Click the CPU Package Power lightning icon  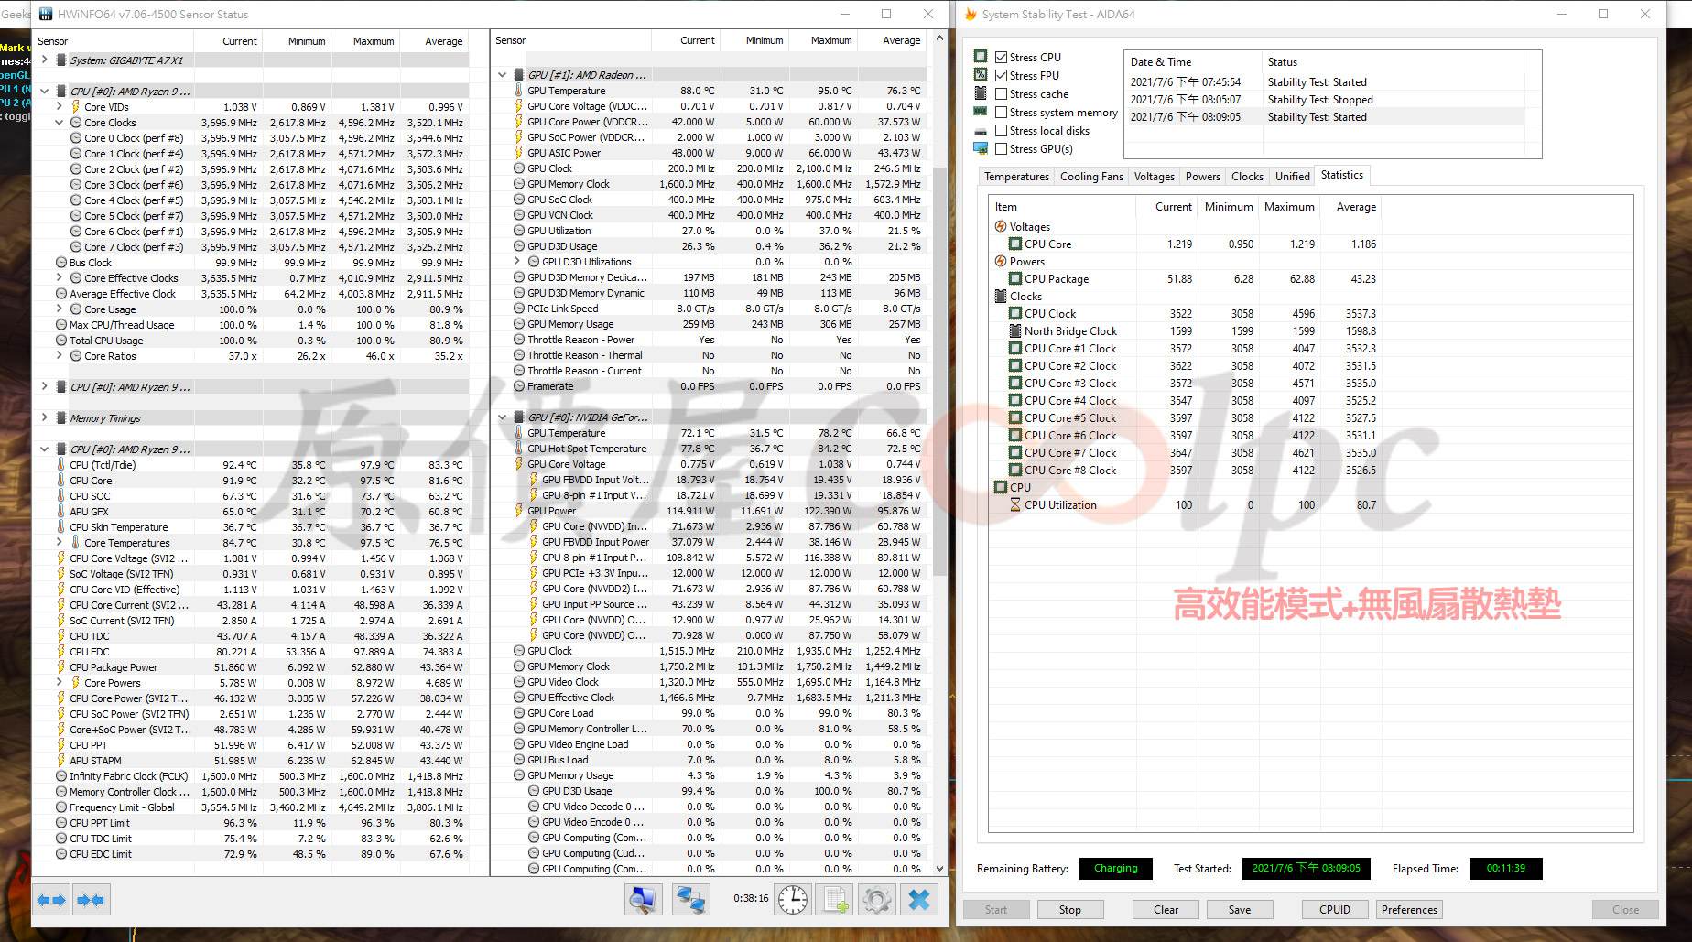(x=60, y=667)
